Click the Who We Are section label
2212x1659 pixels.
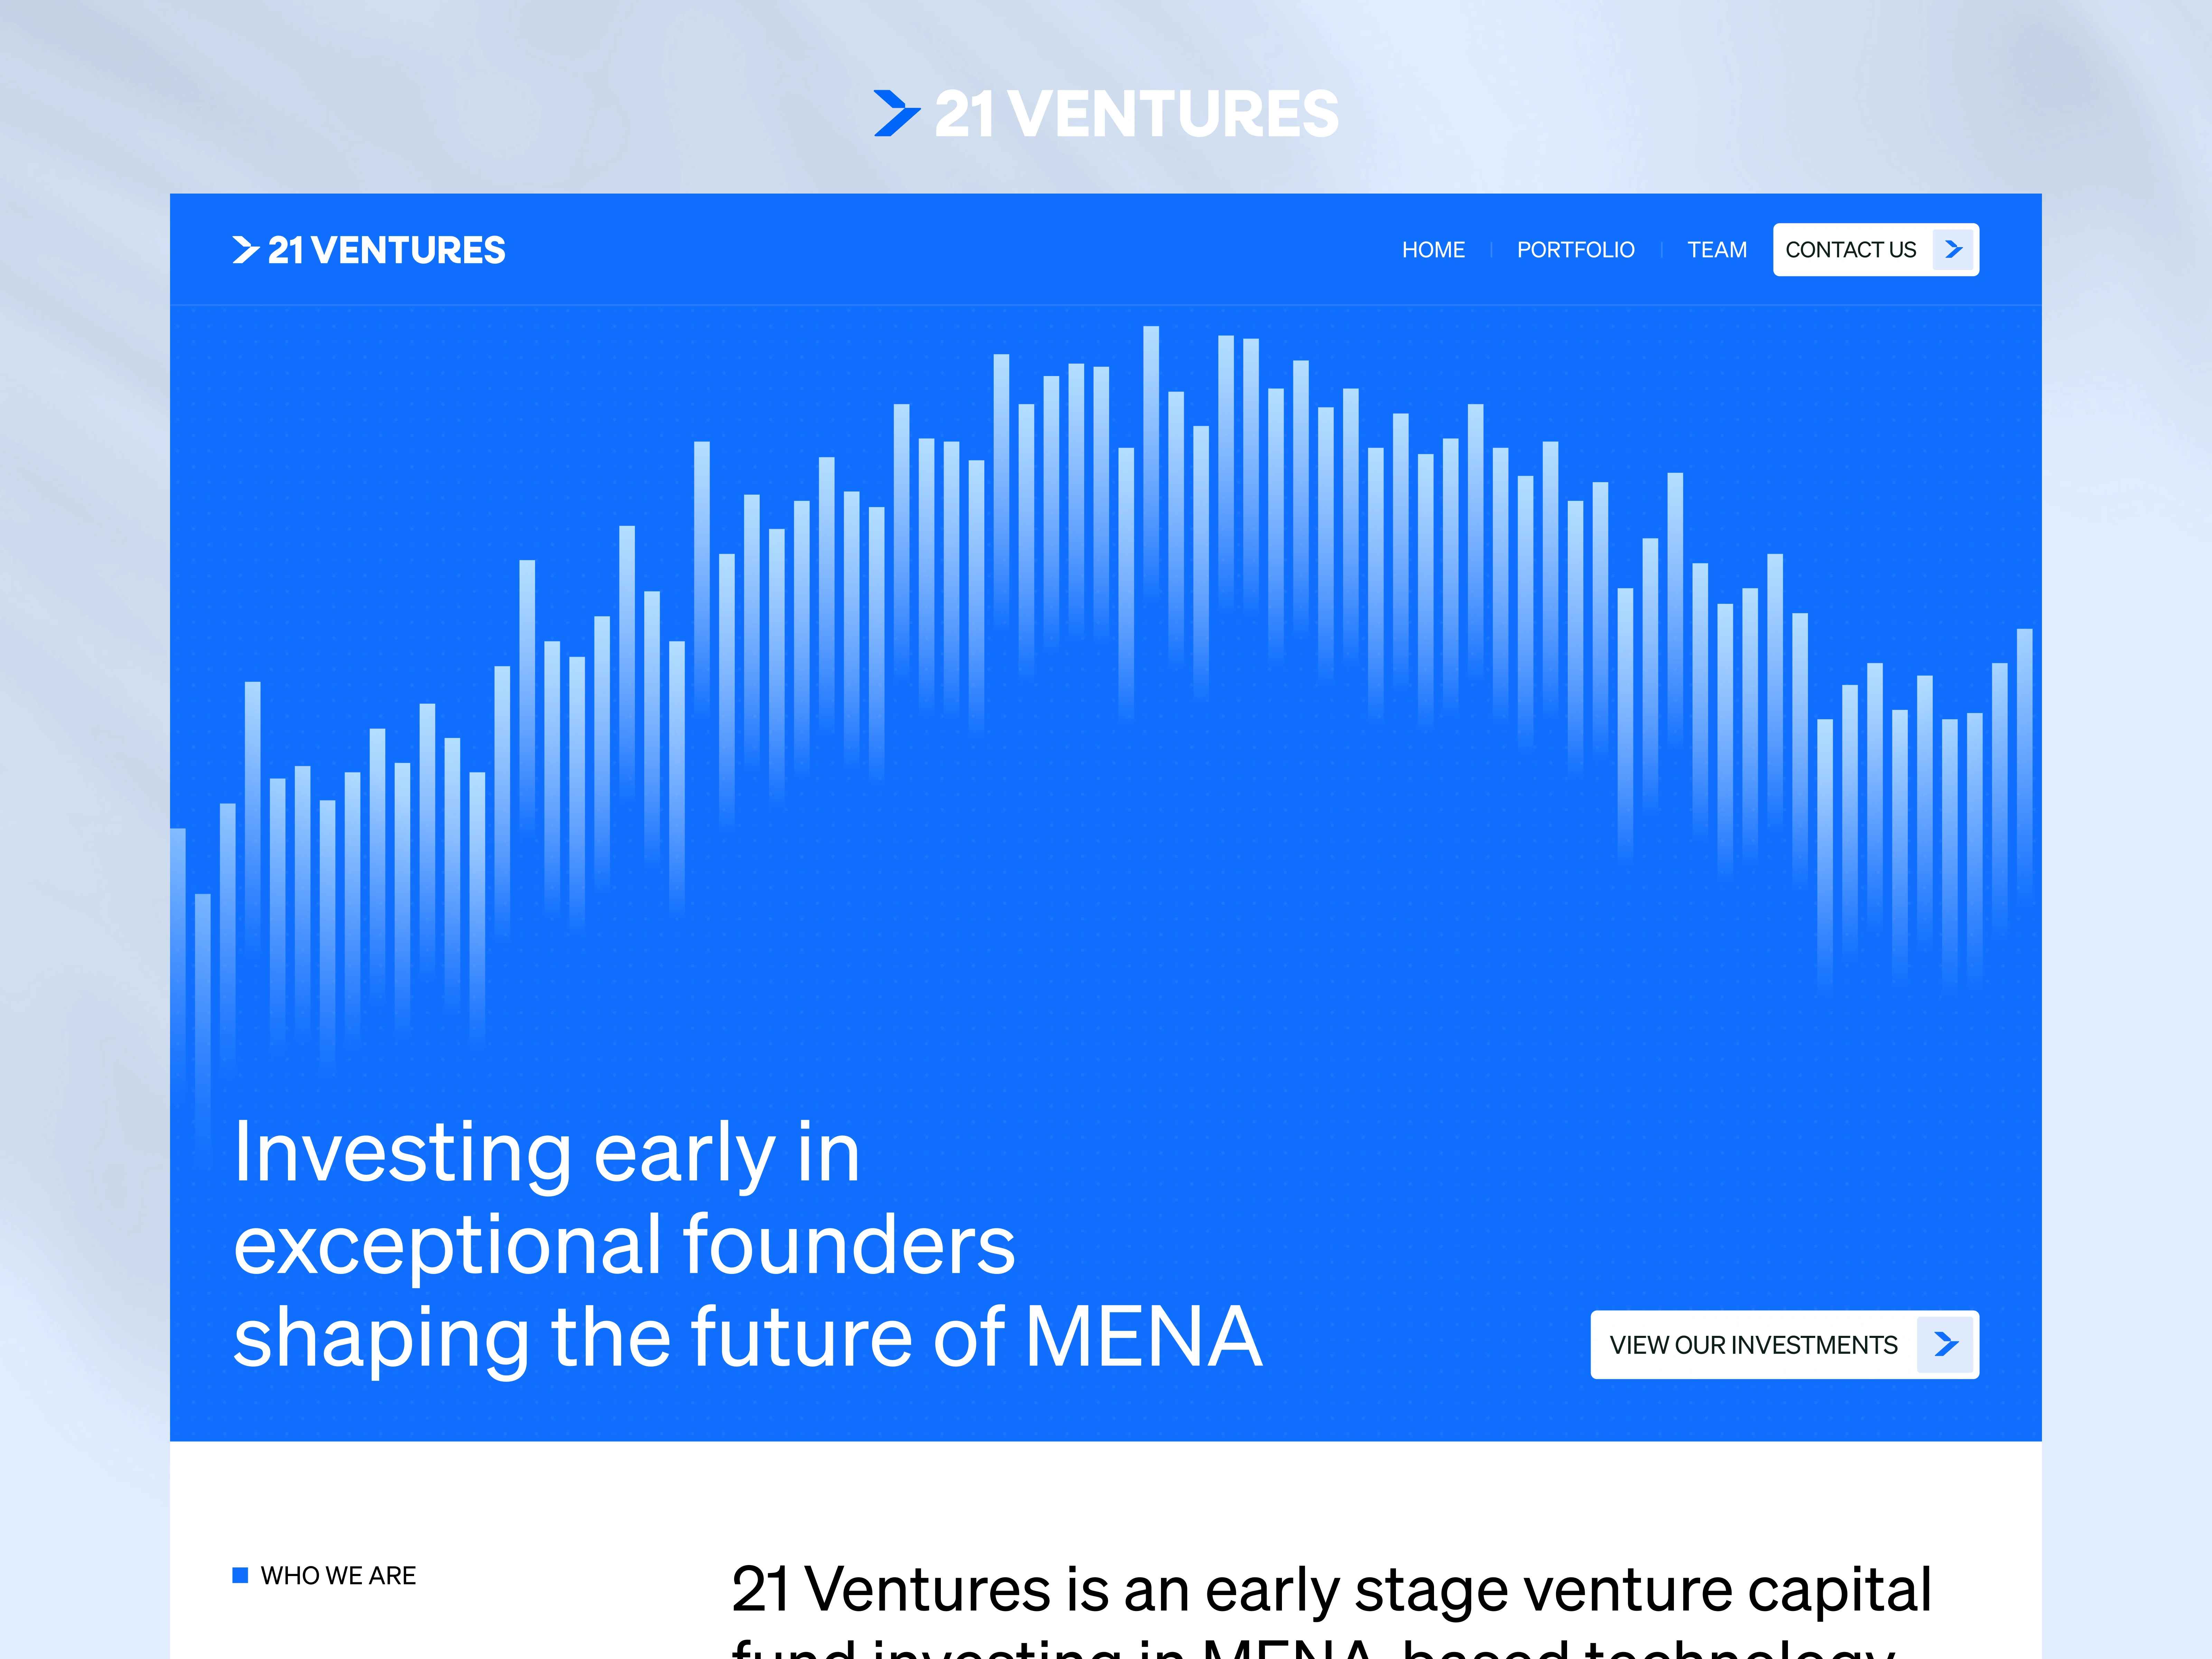(338, 1575)
